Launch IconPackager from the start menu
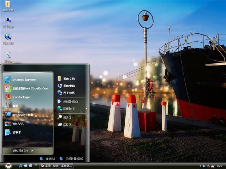 tap(21, 97)
